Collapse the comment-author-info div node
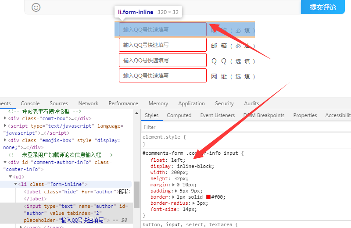Image resolution: width=351 pixels, height=228 pixels. click(5, 162)
